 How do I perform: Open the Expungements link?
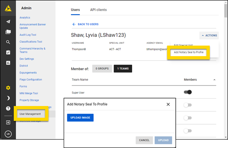click(x=28, y=72)
